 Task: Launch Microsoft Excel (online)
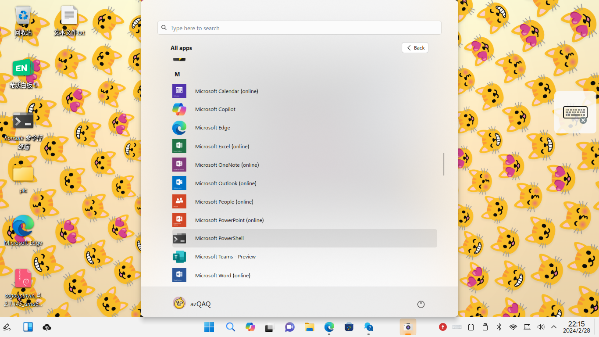pyautogui.click(x=305, y=146)
